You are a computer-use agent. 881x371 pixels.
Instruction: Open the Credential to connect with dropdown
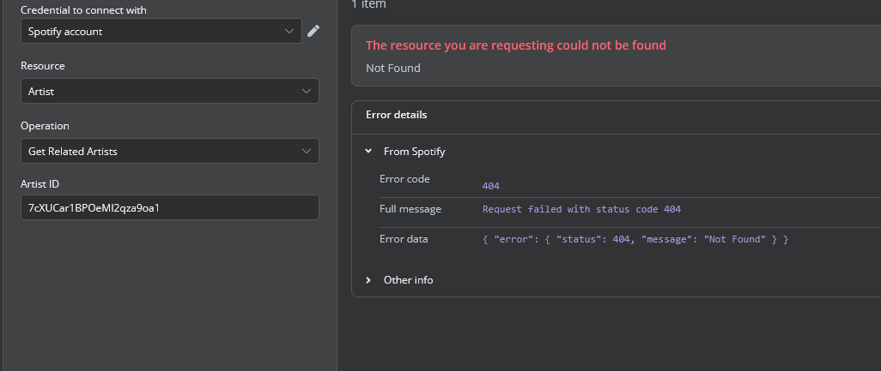coord(161,31)
